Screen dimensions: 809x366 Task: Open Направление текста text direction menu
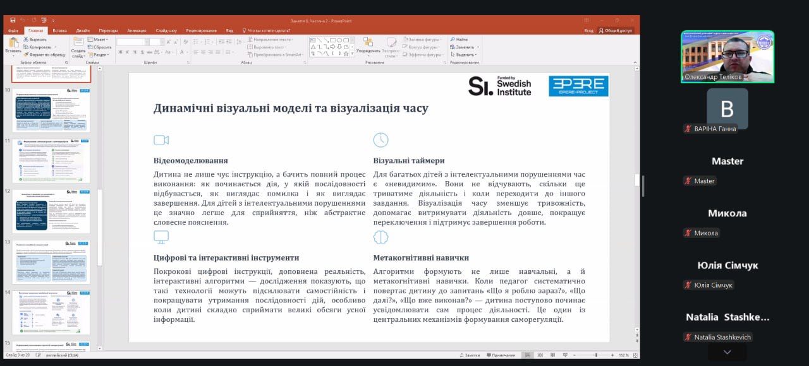(x=271, y=39)
